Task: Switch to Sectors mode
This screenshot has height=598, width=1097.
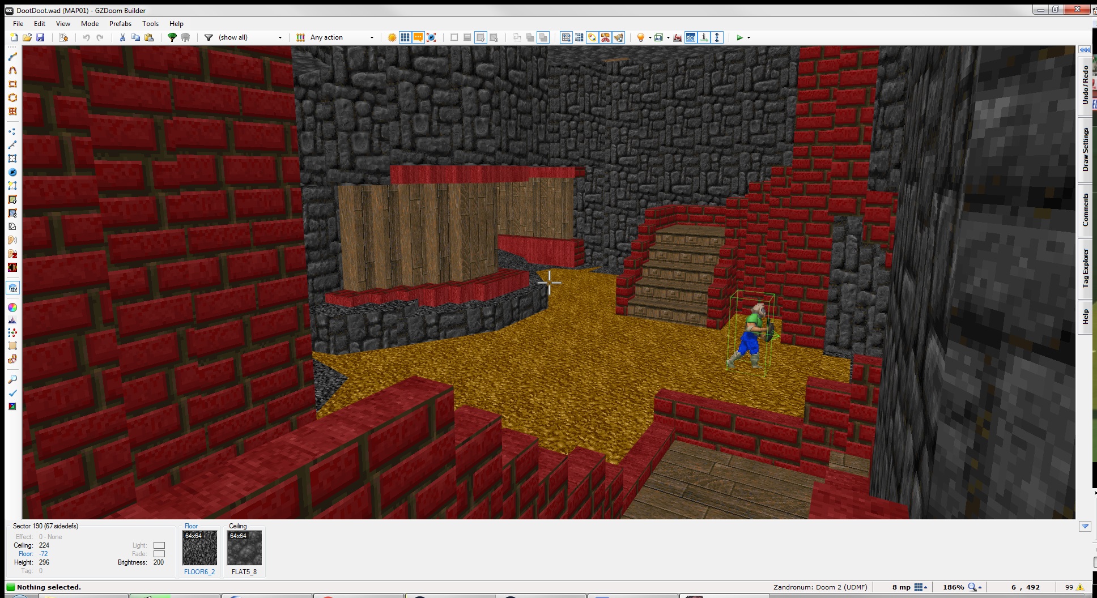Action: pos(12,159)
